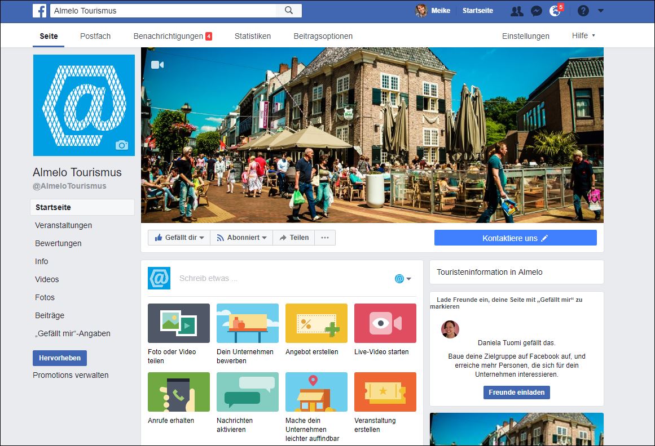The width and height of the screenshot is (655, 446).
Task: Open the Beitragsoptionen tab
Action: pos(323,36)
